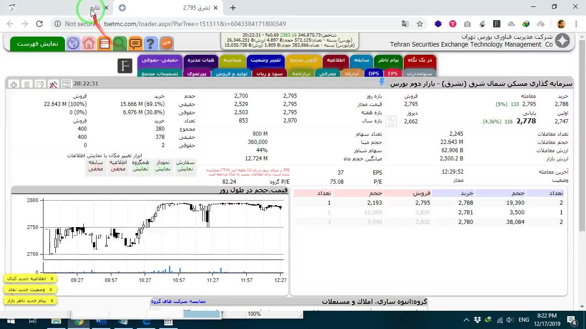Open help via the question mark icon
Image resolution: width=586 pixels, height=329 pixels.
click(x=151, y=43)
